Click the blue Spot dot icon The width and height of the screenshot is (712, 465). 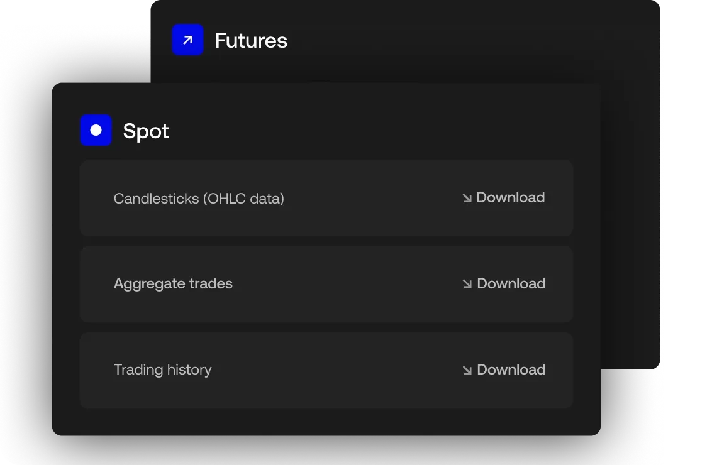tap(96, 131)
